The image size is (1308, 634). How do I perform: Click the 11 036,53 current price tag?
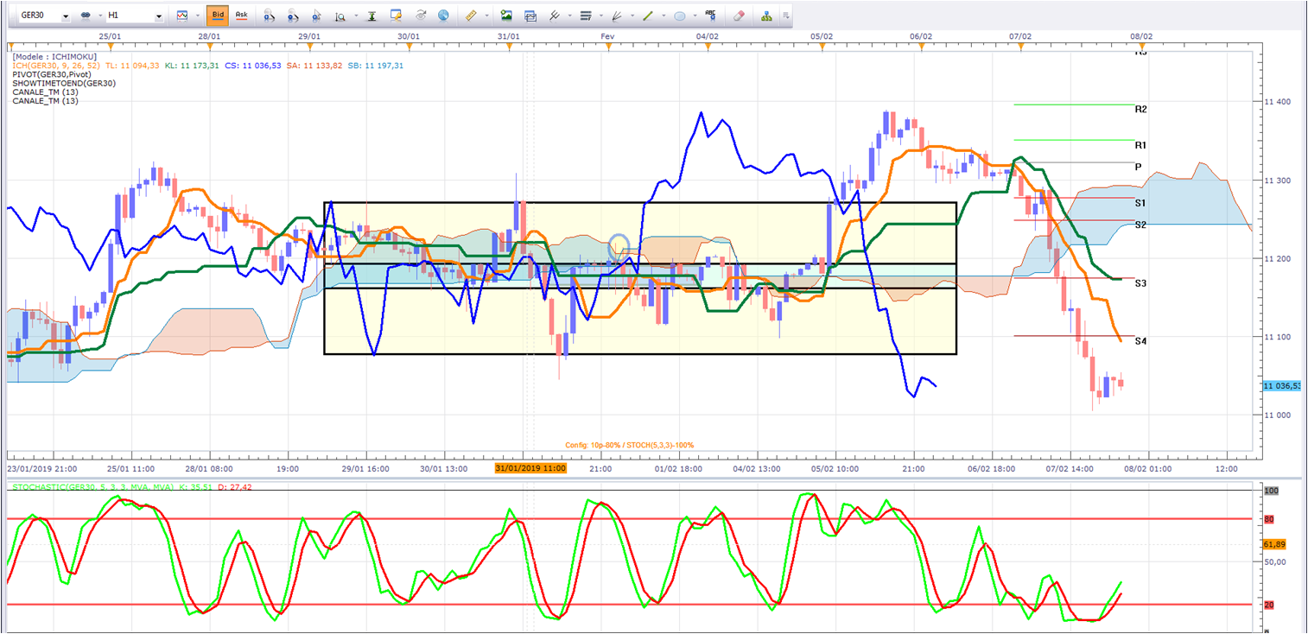pyautogui.click(x=1282, y=386)
